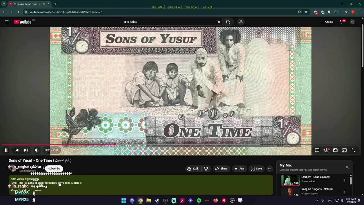
Task: Open Steam from taskbar
Action: (x=157, y=200)
